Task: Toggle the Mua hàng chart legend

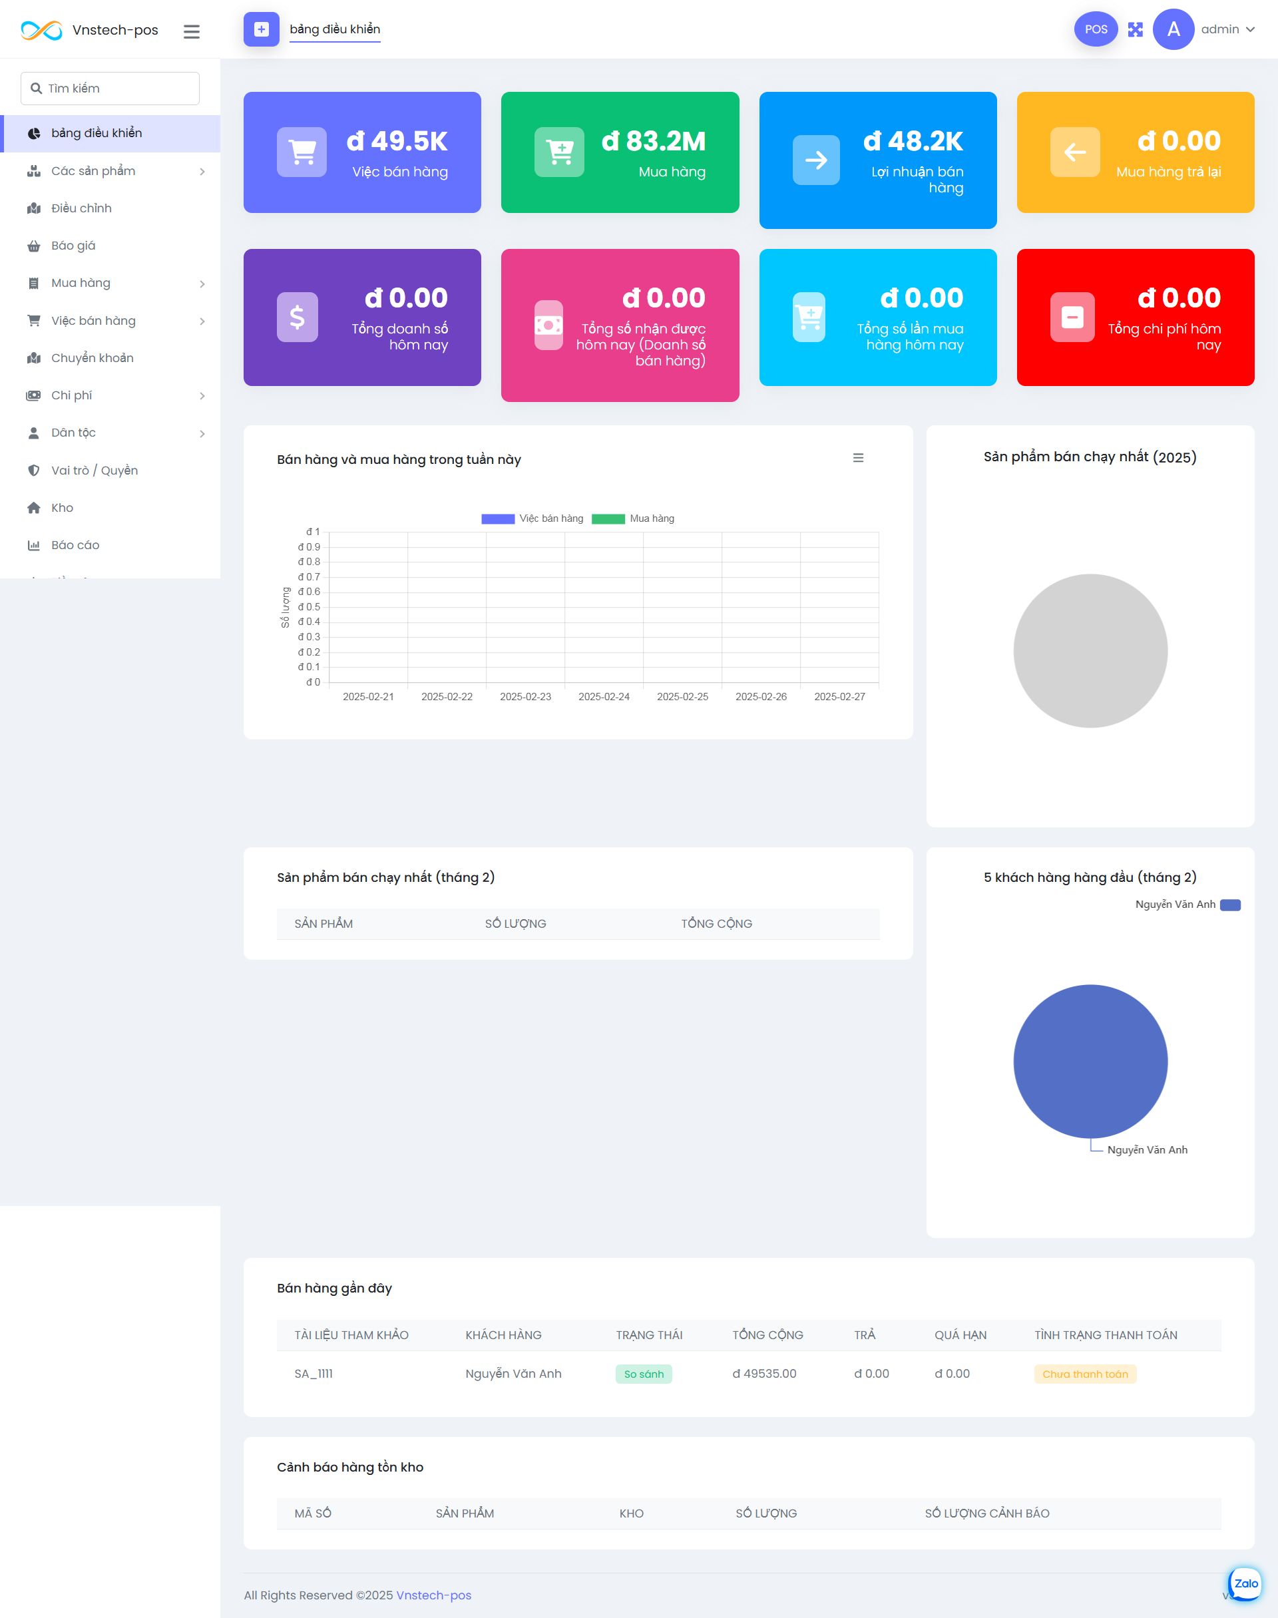Action: pyautogui.click(x=633, y=518)
